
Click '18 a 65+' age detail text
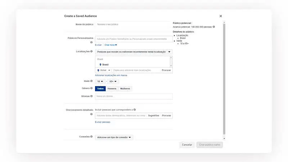(x=184, y=44)
